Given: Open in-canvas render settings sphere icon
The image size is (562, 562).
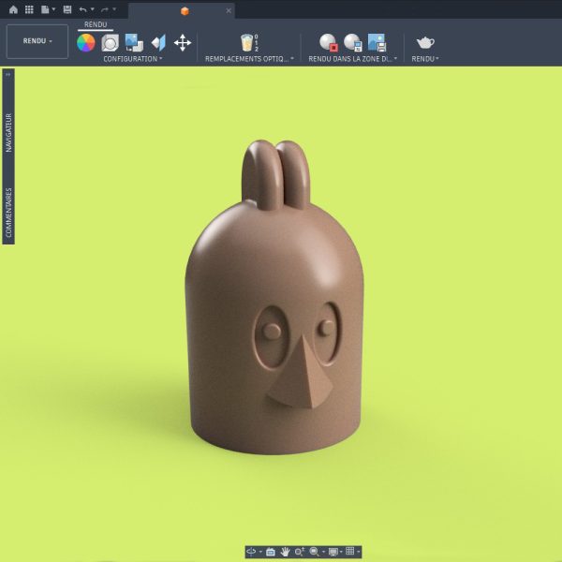Looking at the screenshot, I should pyautogui.click(x=353, y=43).
